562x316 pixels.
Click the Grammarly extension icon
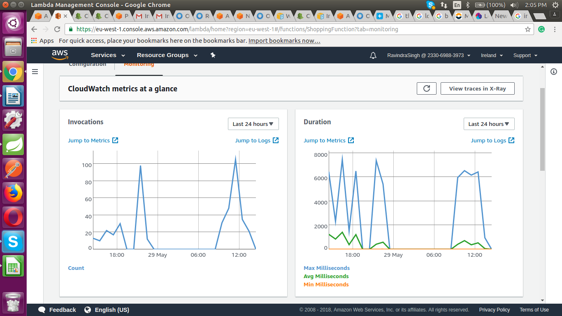pos(542,29)
